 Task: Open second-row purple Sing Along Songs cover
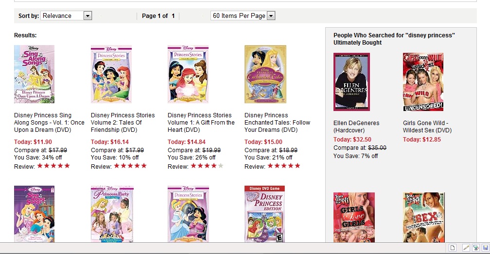(35, 214)
